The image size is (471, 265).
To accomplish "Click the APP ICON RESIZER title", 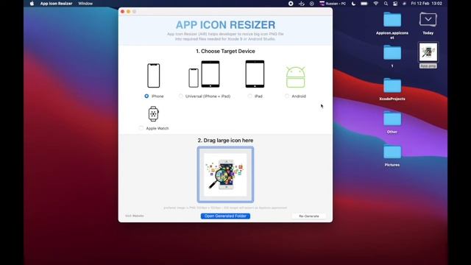I will click(x=226, y=25).
